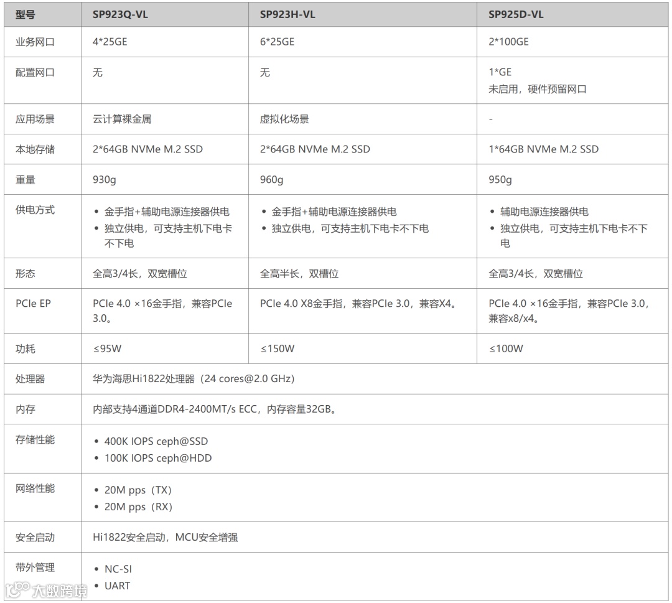Select the 处理器 row label
This screenshot has width=672, height=603.
click(x=30, y=379)
